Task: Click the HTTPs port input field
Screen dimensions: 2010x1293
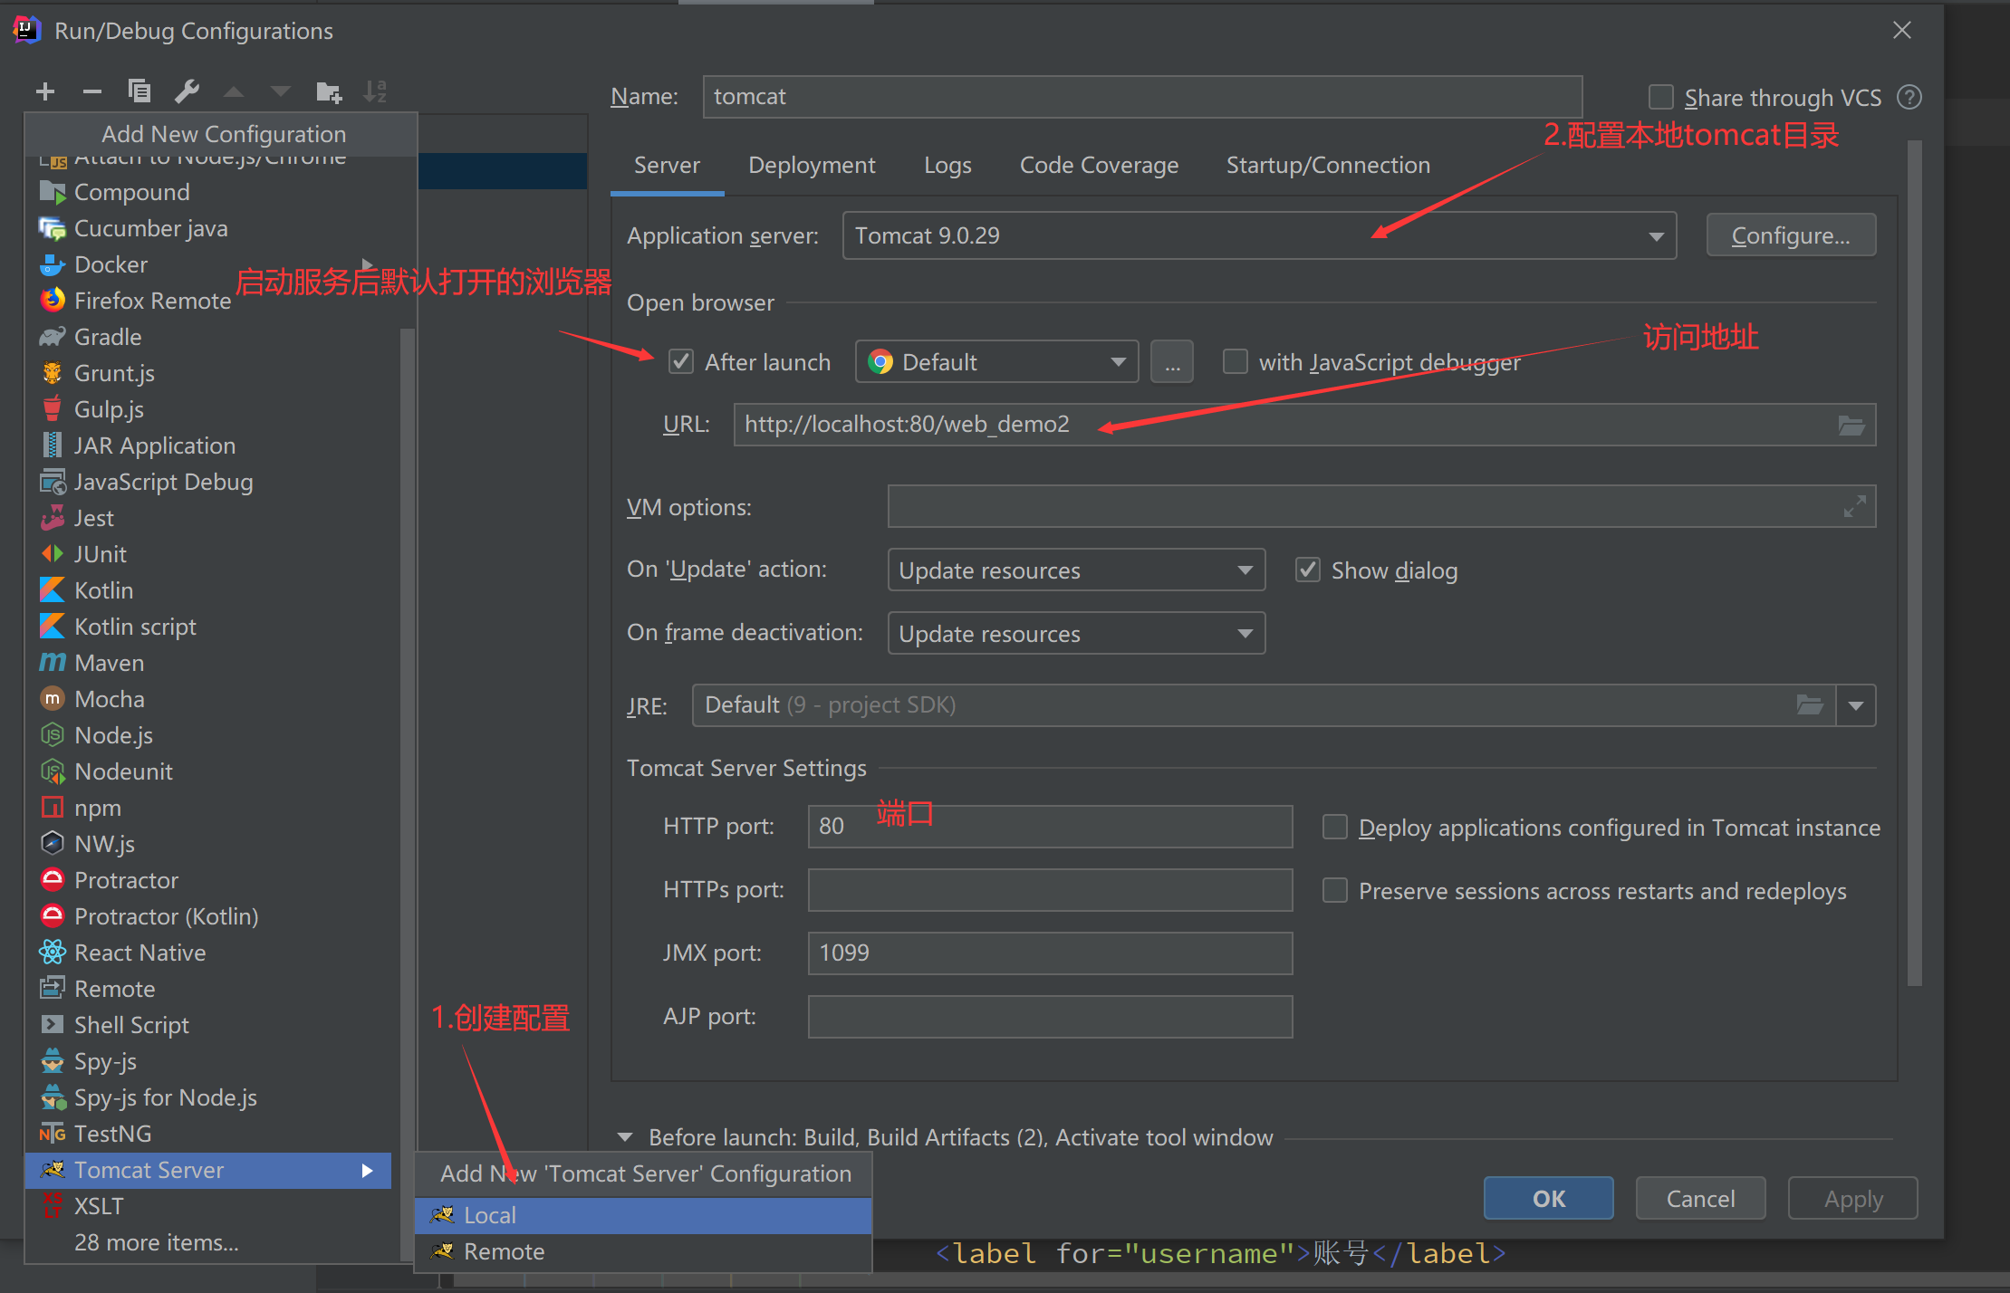Action: coord(1050,890)
